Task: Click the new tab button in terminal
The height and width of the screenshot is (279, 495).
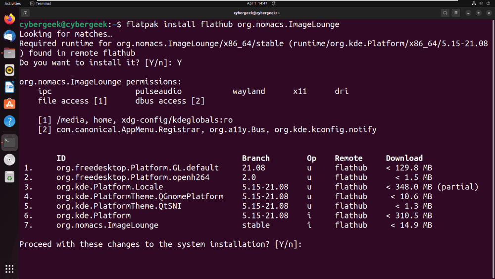Action: pos(26,13)
